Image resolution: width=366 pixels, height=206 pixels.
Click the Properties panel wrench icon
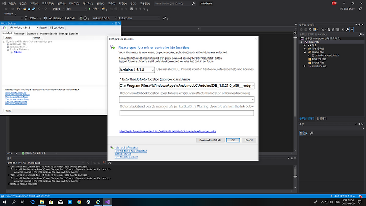(x=311, y=133)
